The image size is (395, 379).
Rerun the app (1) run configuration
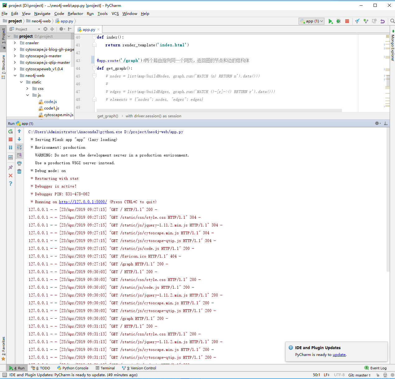(10, 131)
